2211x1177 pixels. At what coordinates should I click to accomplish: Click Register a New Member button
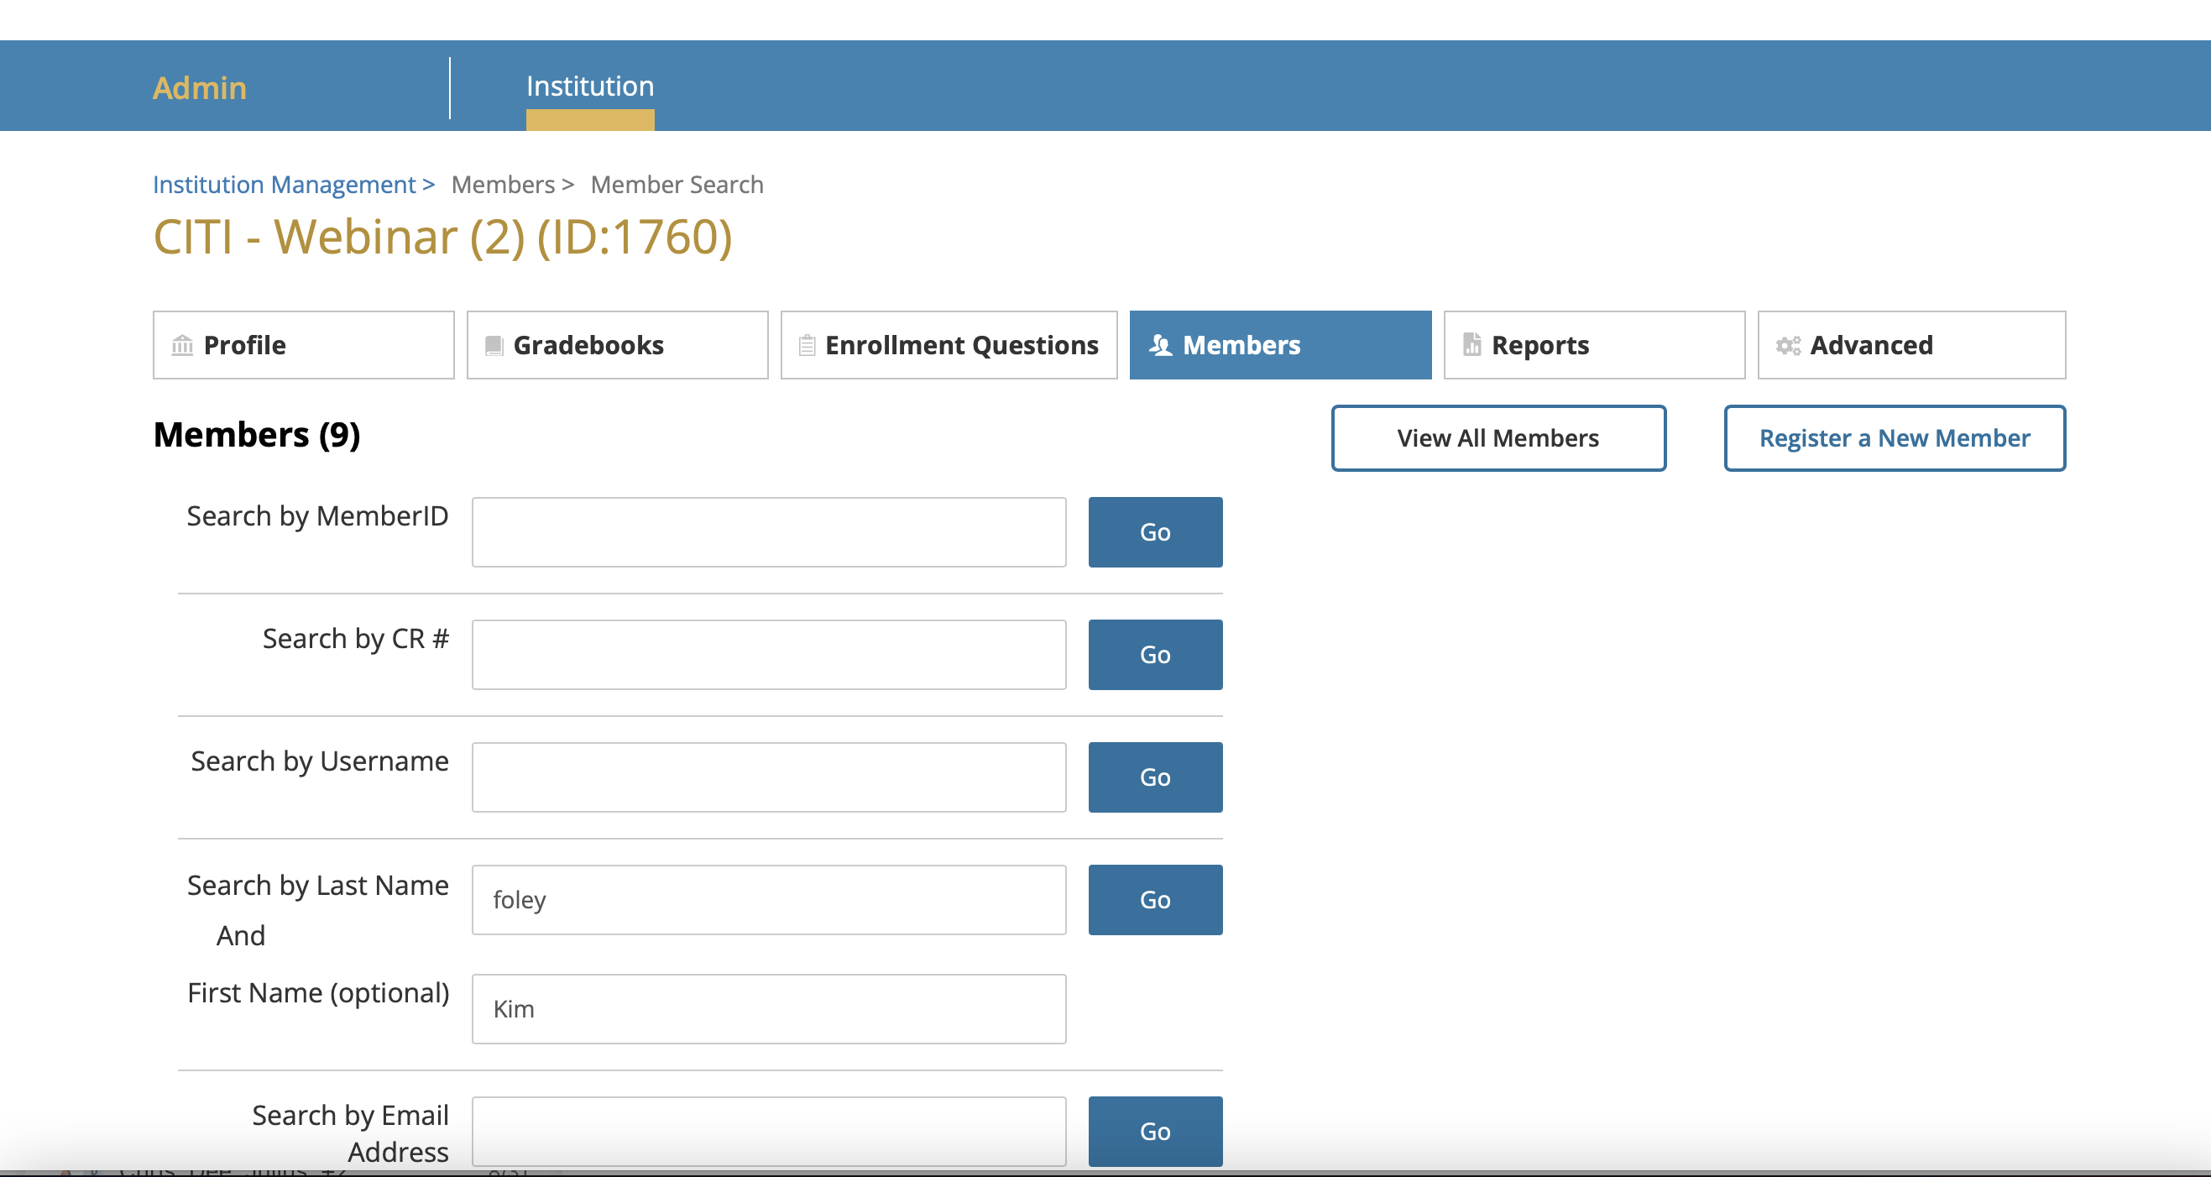coord(1895,438)
